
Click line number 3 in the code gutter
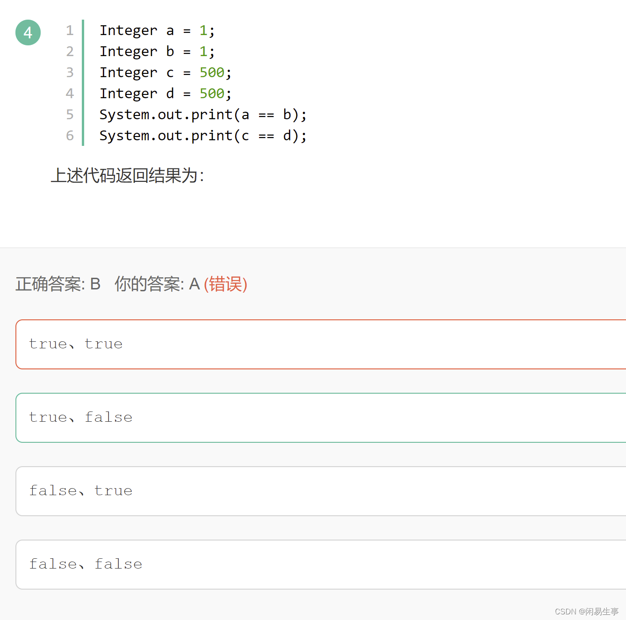70,72
